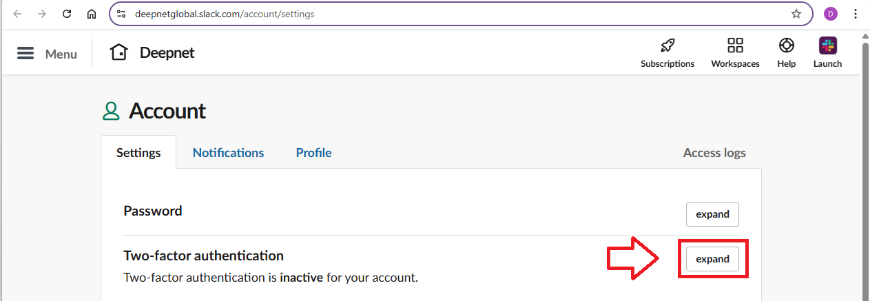The image size is (870, 301).
Task: Click the Help lifebuoy icon
Action: (x=786, y=46)
